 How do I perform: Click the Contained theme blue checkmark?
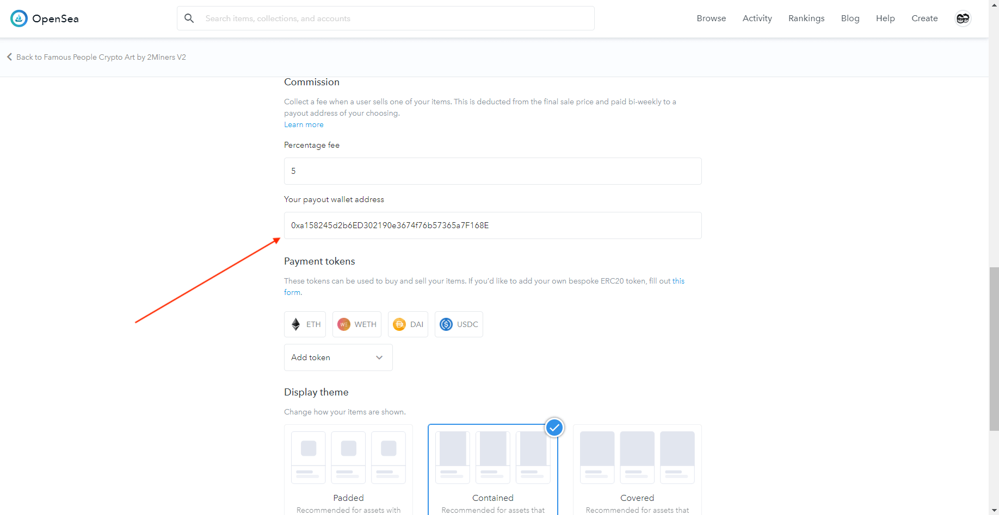(554, 428)
